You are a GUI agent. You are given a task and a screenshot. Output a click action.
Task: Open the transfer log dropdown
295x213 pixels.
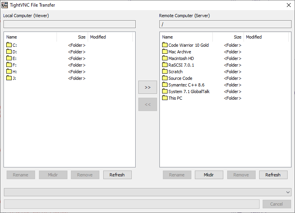288,192
